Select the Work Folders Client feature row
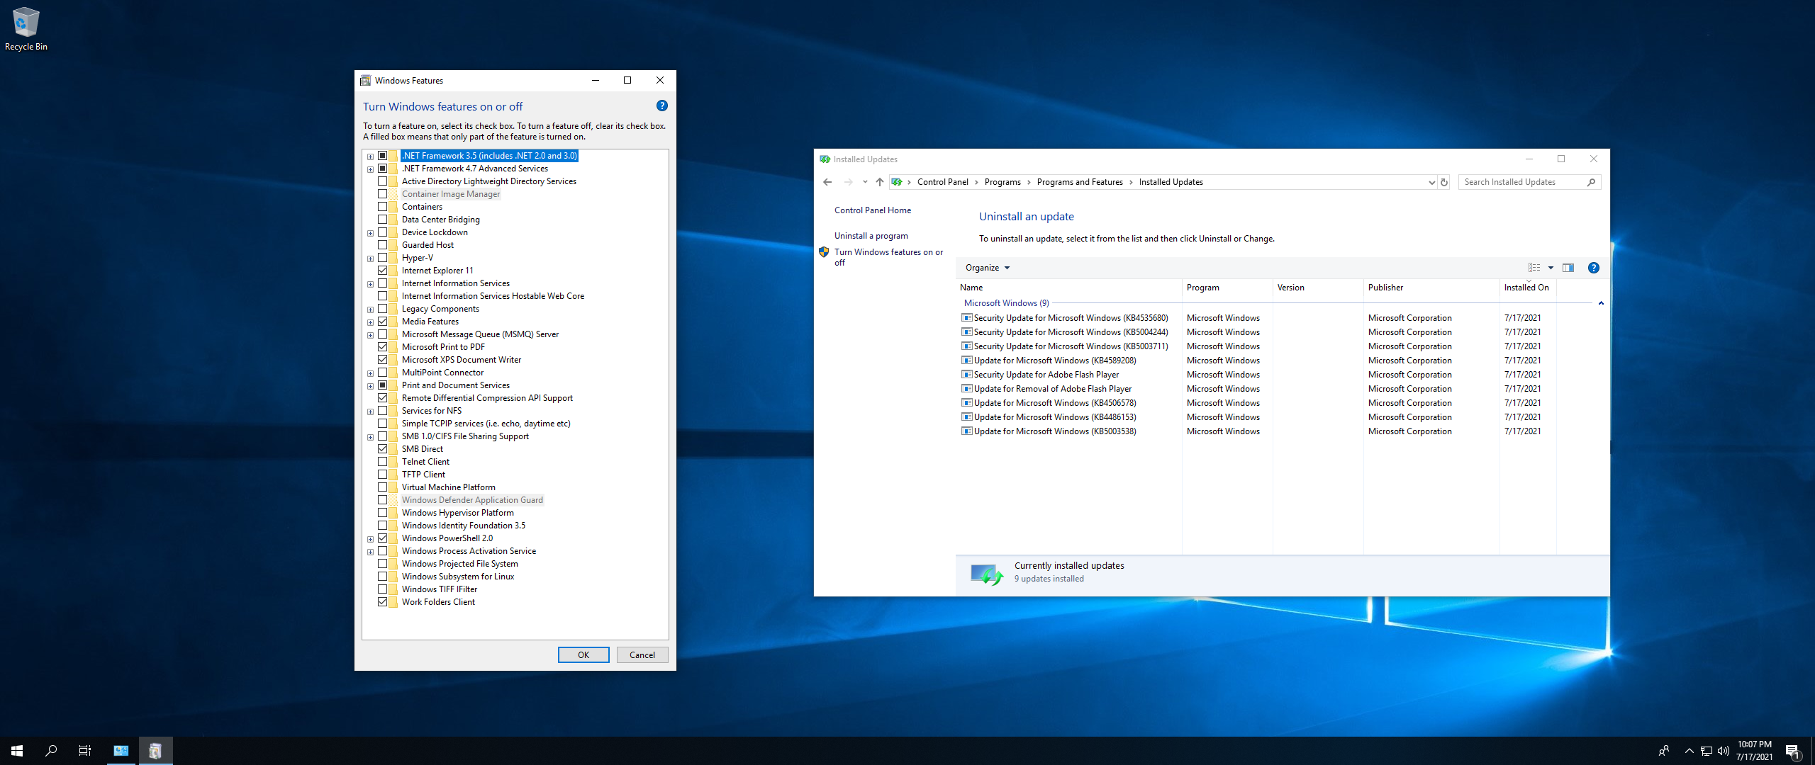The width and height of the screenshot is (1815, 765). (x=438, y=602)
